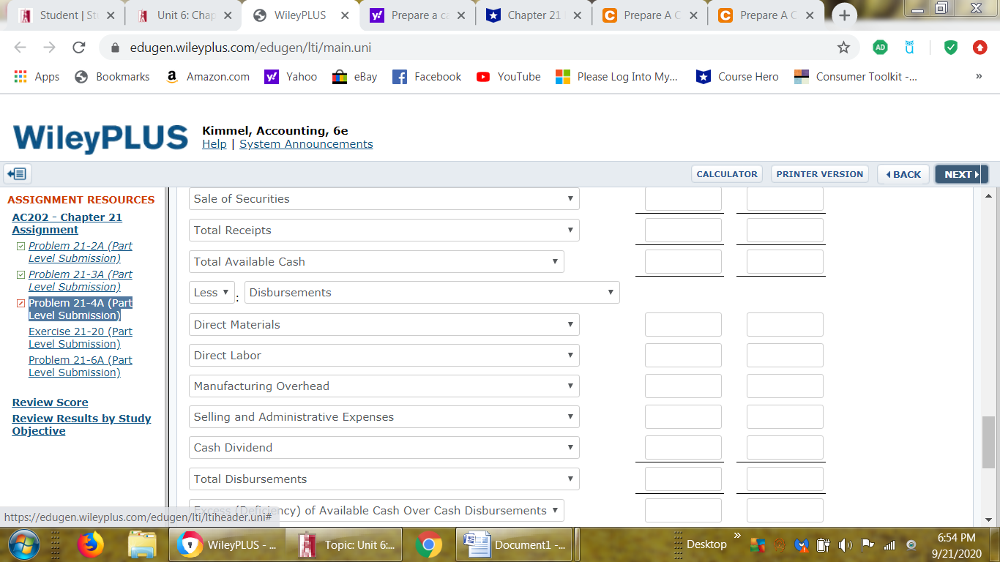Open the YouTube bookmark
The width and height of the screenshot is (1000, 562).
[508, 76]
